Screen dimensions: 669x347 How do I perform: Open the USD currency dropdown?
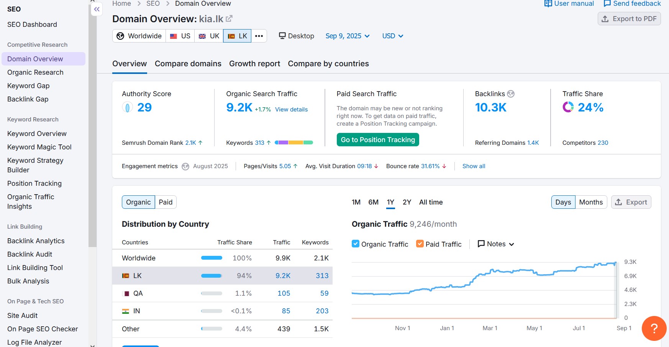pyautogui.click(x=393, y=36)
